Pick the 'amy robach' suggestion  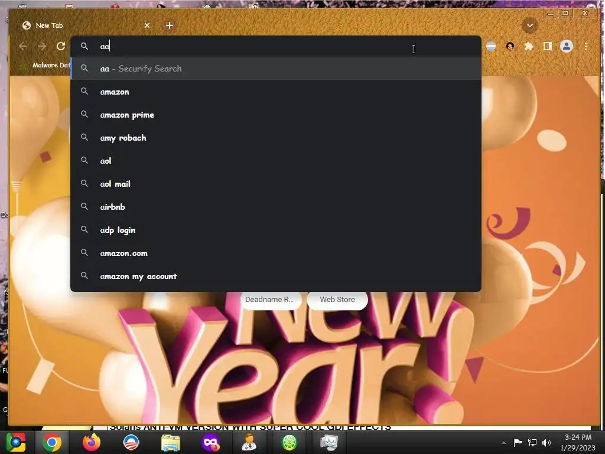[x=276, y=137]
